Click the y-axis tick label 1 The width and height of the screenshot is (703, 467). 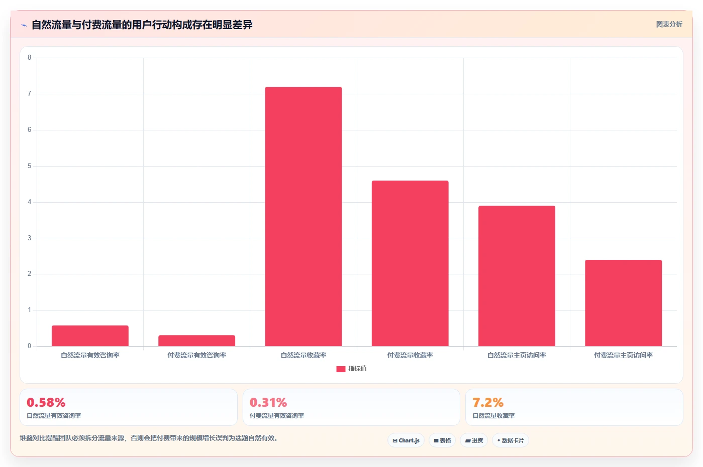coord(29,310)
